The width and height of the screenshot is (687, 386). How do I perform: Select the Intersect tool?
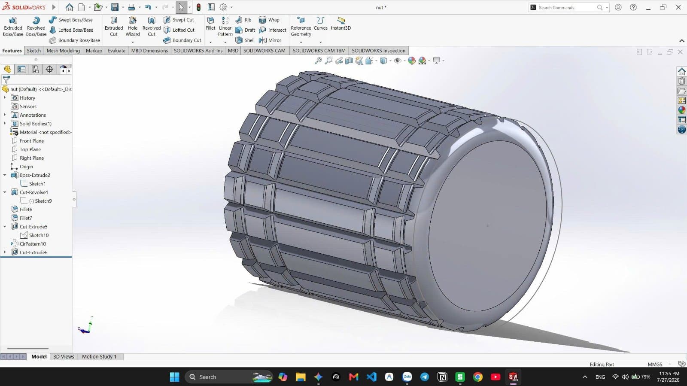[x=272, y=30]
